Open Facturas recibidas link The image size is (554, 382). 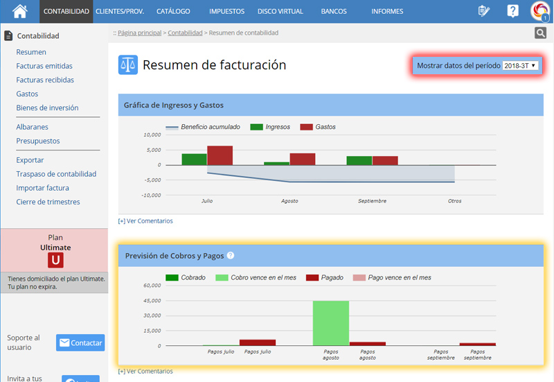click(45, 80)
